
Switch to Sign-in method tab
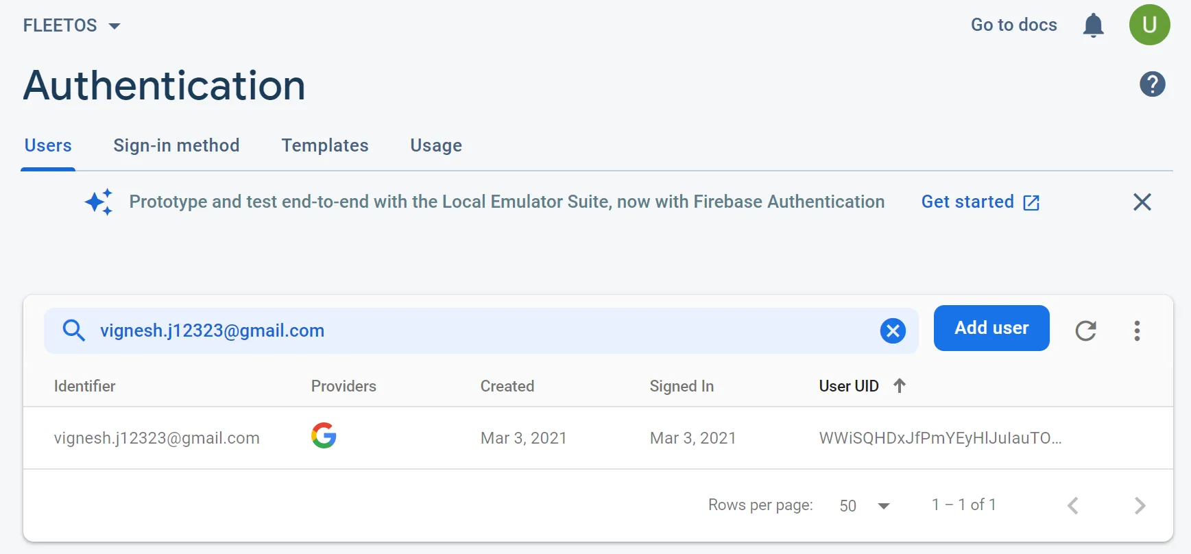click(176, 145)
